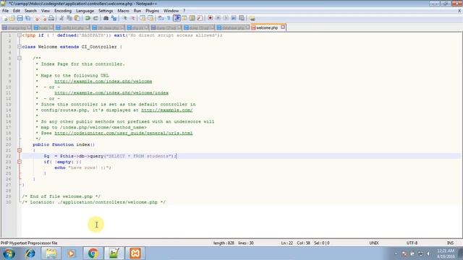Screen dimensions: 463x260
Task: Open User Defined Language toolbar icon
Action: (x=184, y=18)
